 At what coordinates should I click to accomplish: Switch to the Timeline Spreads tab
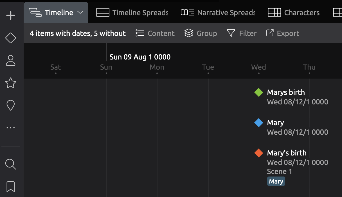(x=132, y=13)
